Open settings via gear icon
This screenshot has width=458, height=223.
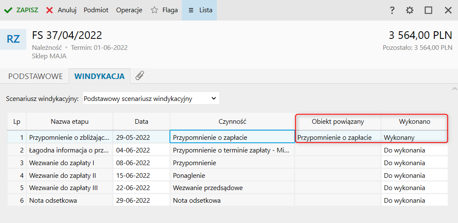[x=410, y=10]
